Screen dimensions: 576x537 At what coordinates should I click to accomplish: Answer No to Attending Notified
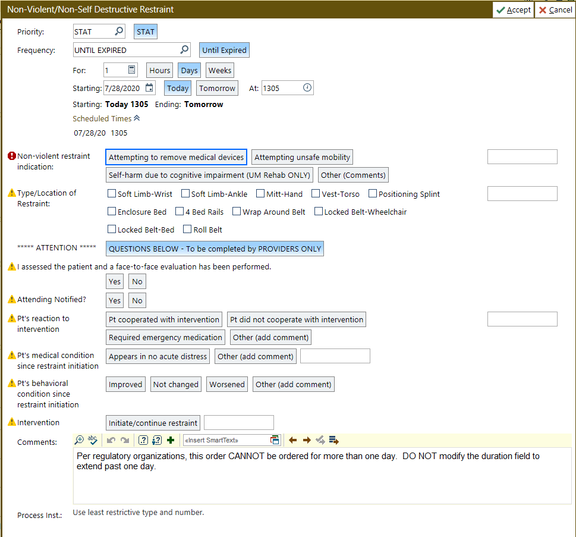pos(137,300)
